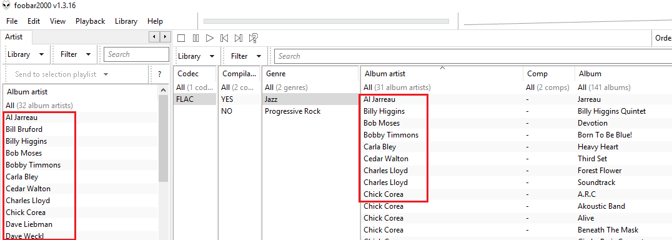This screenshot has width=672, height=240.
Task: Open the left panel's Filter dropdown
Action: [76, 54]
